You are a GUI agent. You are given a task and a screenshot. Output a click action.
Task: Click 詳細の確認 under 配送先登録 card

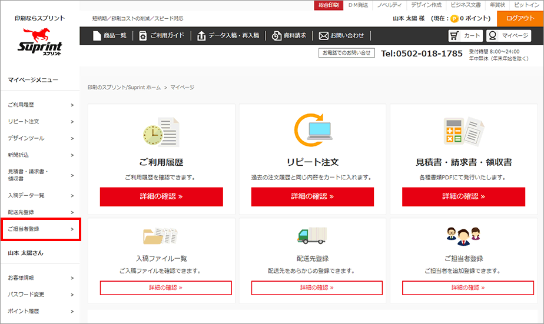pyautogui.click(x=317, y=288)
